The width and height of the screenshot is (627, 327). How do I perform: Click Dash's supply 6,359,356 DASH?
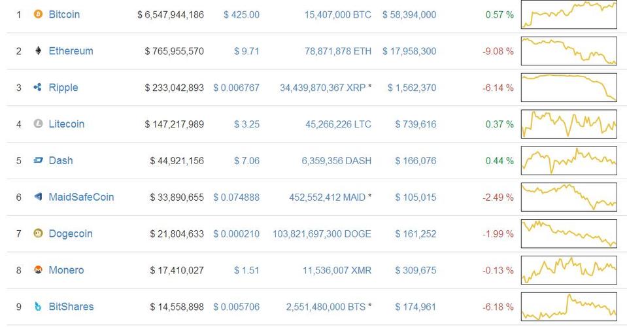tap(336, 161)
